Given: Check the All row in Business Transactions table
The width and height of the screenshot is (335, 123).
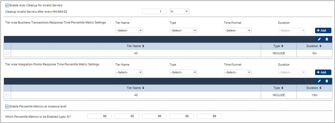Looking at the screenshot, I should (7, 53).
